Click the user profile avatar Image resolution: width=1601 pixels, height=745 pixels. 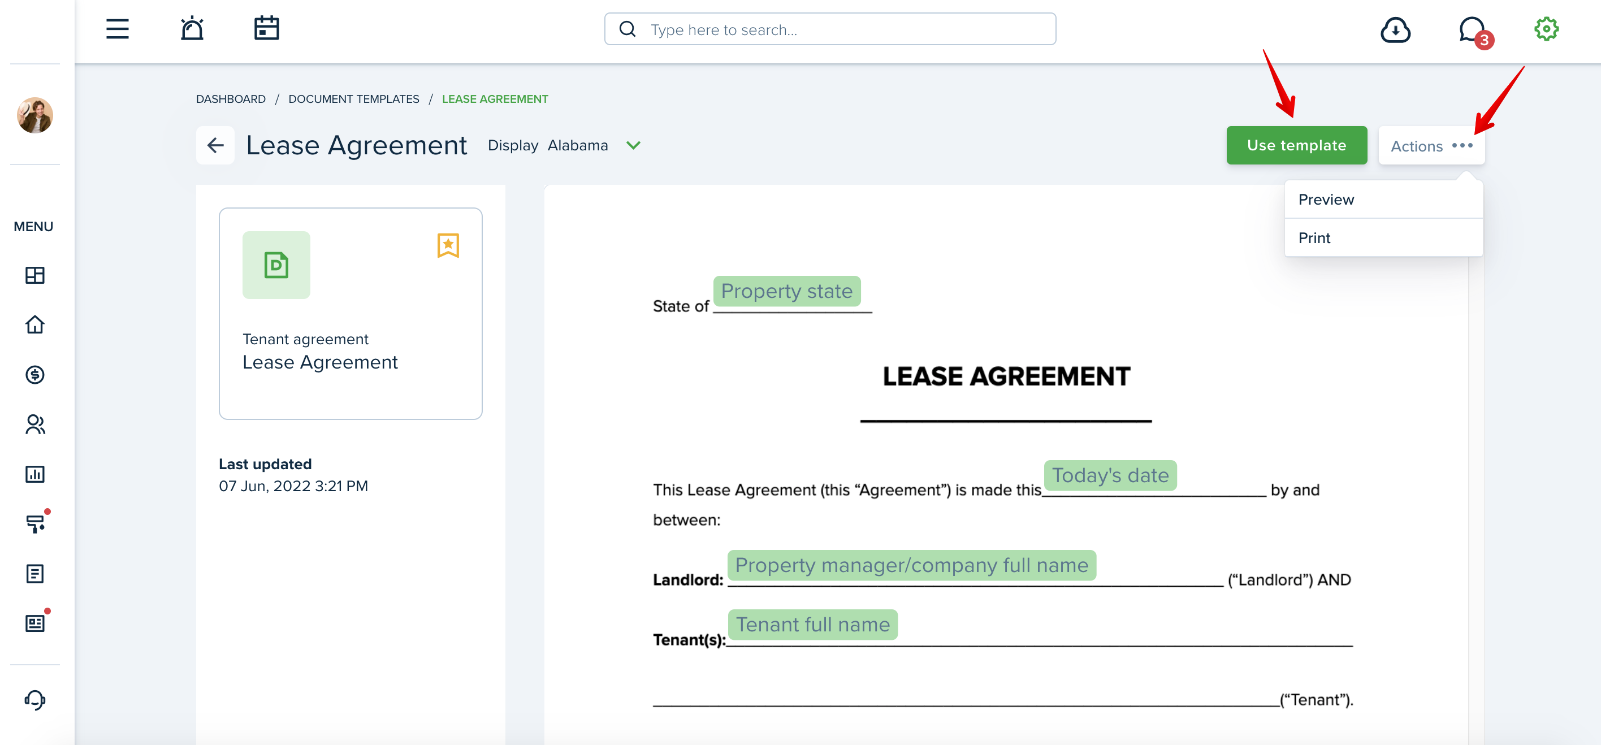(35, 115)
